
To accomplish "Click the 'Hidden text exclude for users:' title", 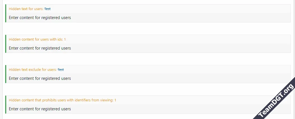I will (x=33, y=70).
